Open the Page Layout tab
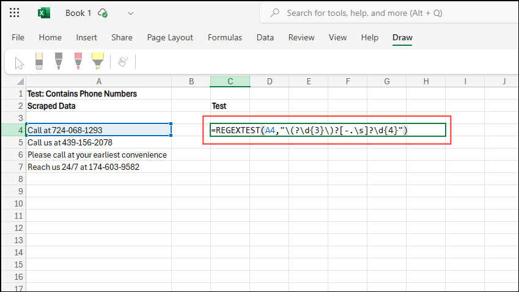Image resolution: width=519 pixels, height=292 pixels. click(x=170, y=37)
